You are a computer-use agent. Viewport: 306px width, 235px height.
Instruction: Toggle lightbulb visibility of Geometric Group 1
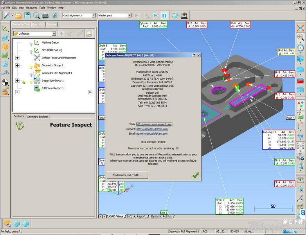(31, 67)
